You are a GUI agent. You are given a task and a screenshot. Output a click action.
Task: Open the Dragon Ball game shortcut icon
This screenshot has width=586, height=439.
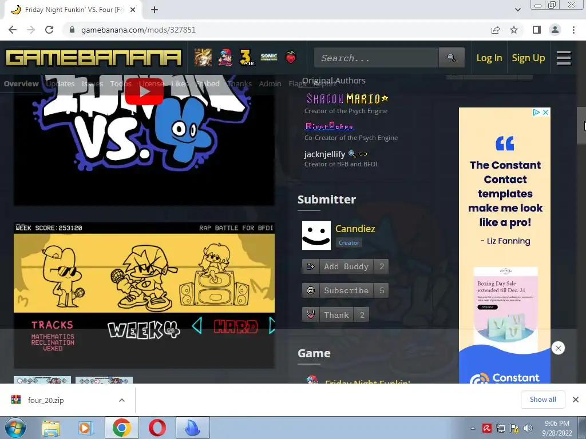[203, 58]
